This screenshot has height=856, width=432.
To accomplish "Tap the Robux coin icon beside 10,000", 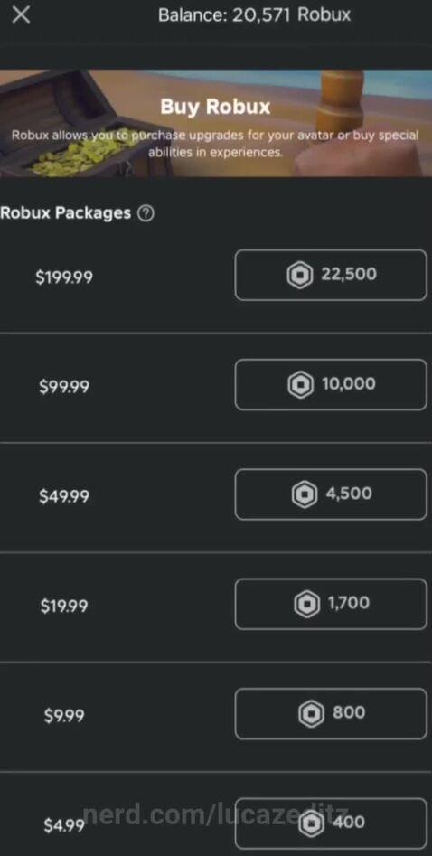I will pos(300,384).
